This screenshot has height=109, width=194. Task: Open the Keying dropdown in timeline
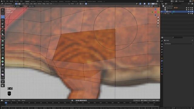(14, 101)
